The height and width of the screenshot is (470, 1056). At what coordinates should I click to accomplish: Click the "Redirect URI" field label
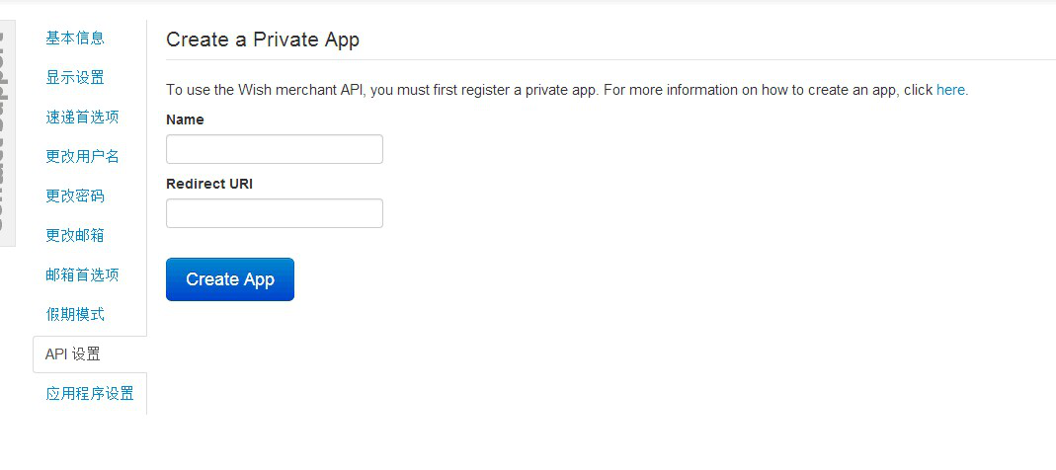click(x=209, y=184)
